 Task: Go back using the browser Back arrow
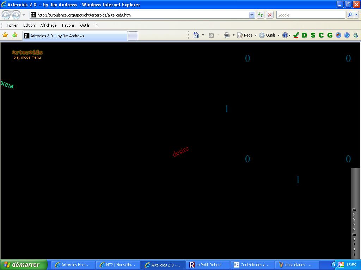point(6,15)
